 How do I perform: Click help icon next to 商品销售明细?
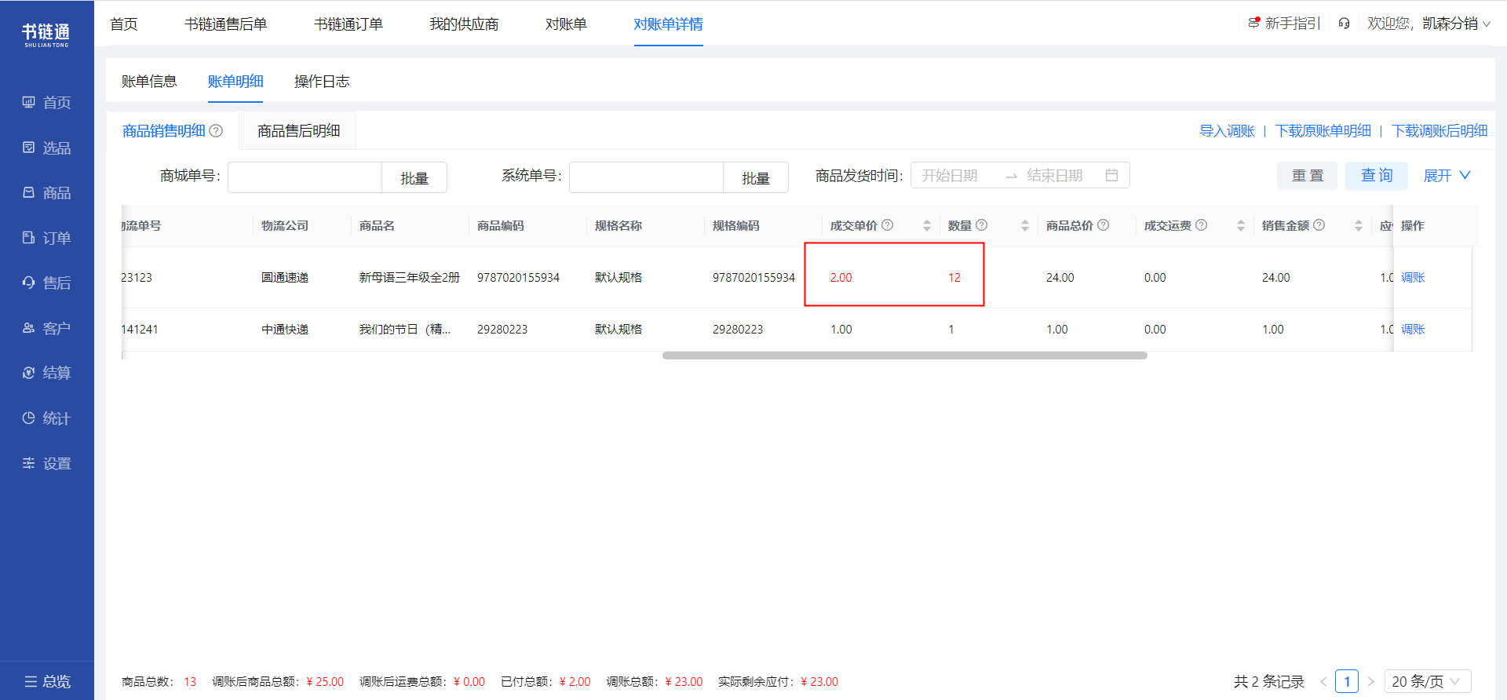coord(216,131)
